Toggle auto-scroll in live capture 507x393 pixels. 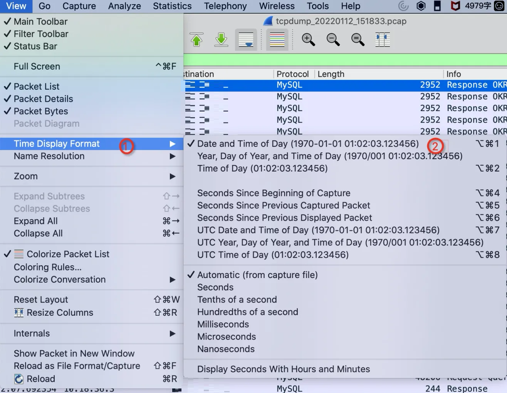pos(245,40)
